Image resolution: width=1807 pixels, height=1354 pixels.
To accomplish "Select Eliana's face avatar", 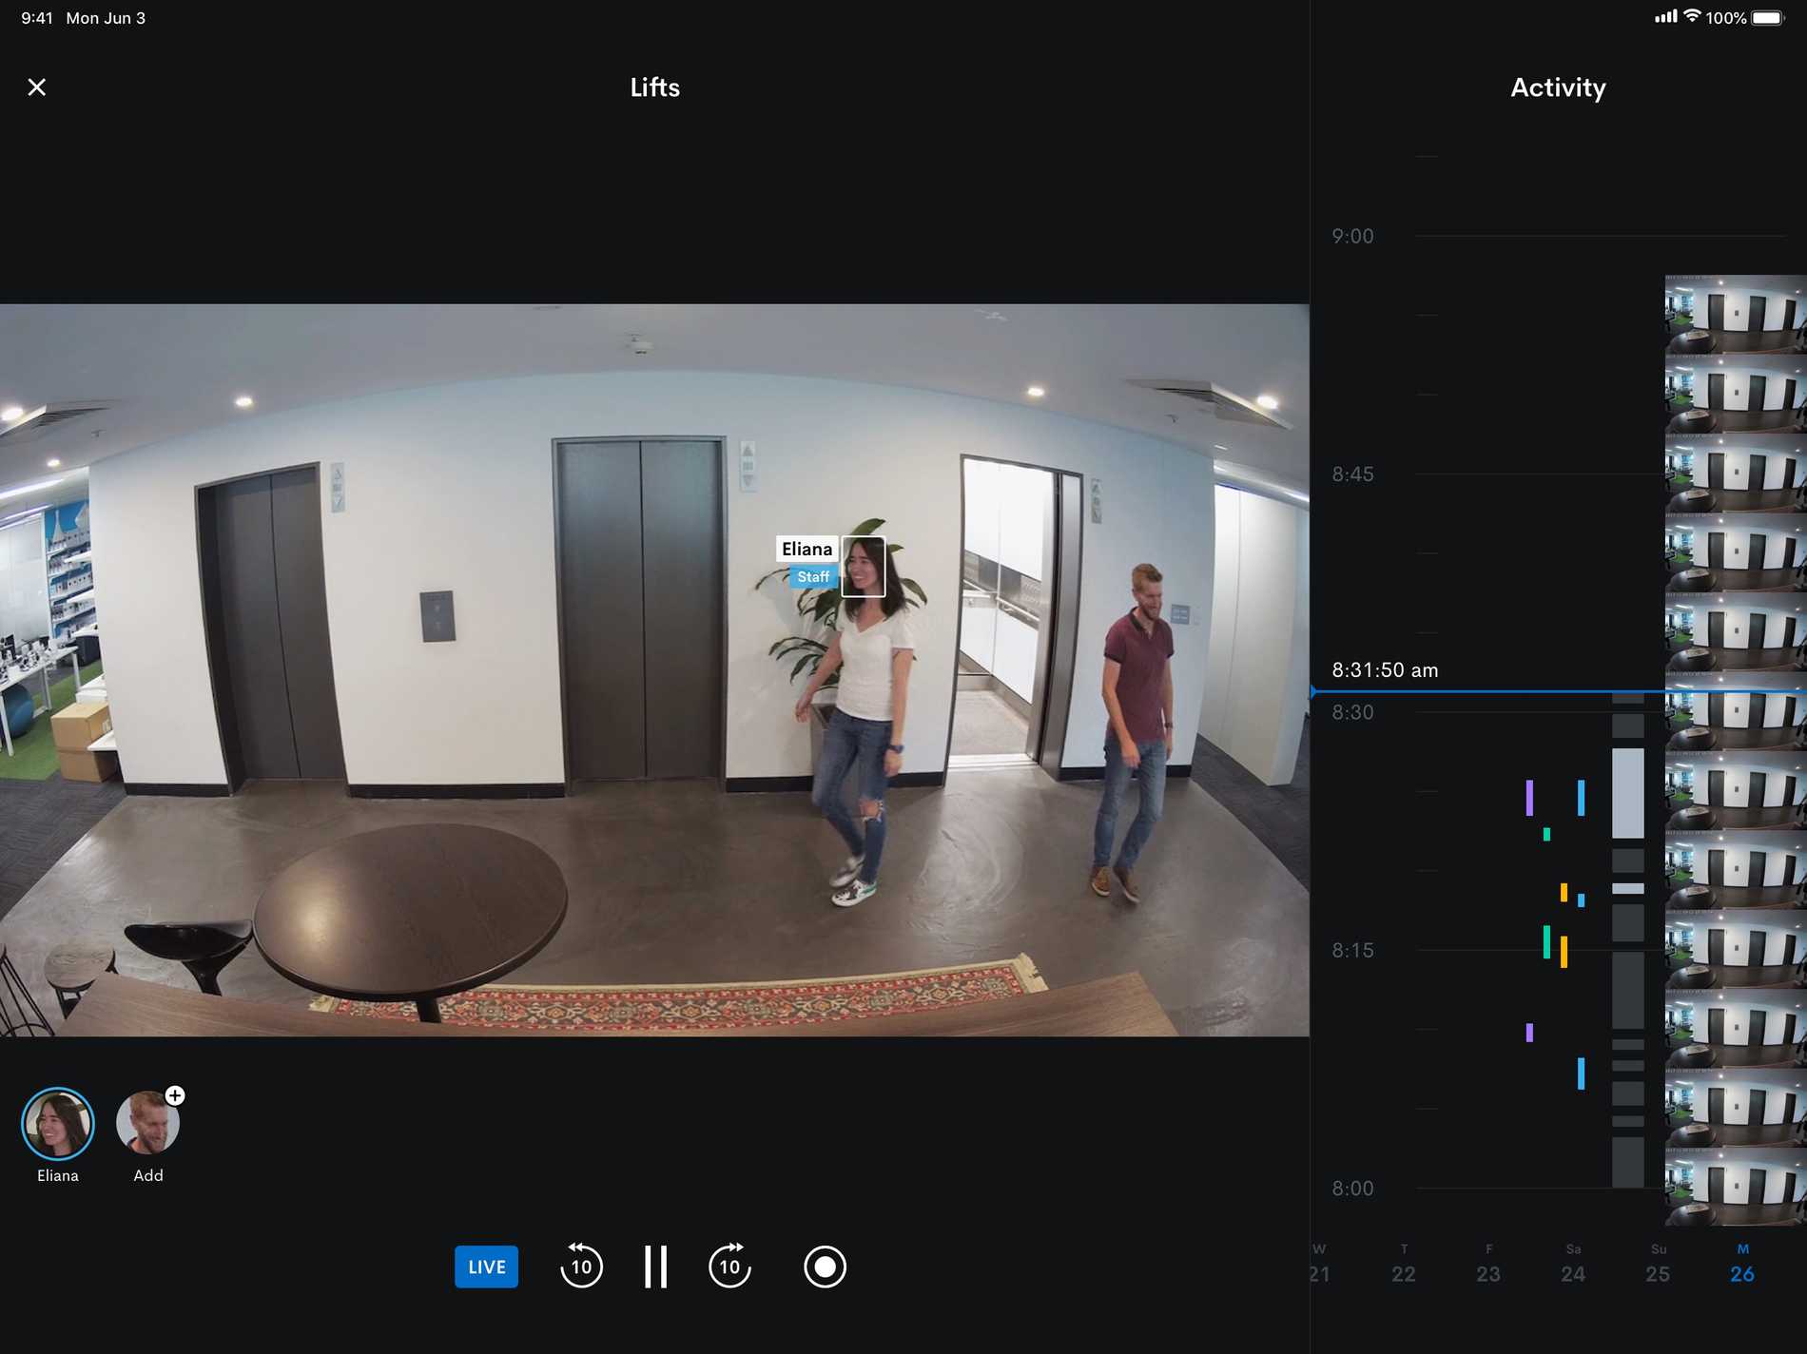I will point(58,1124).
